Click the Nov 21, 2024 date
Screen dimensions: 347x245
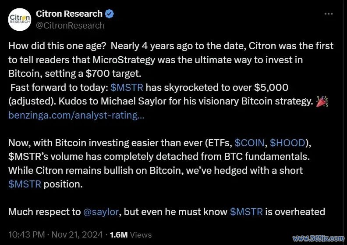(x=77, y=234)
